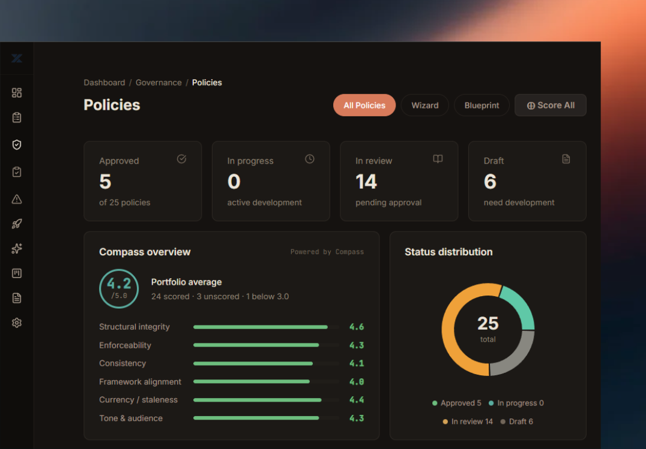Click the Consistency 4.1 score value
The height and width of the screenshot is (449, 646).
click(357, 363)
